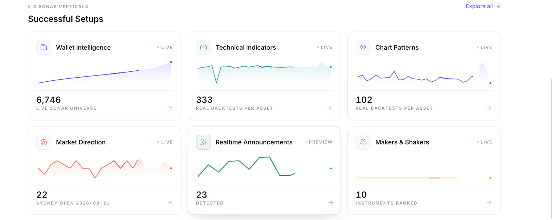Click the arrow on the Chart Patterns card
Image resolution: width=552 pixels, height=220 pixels.
(489, 108)
